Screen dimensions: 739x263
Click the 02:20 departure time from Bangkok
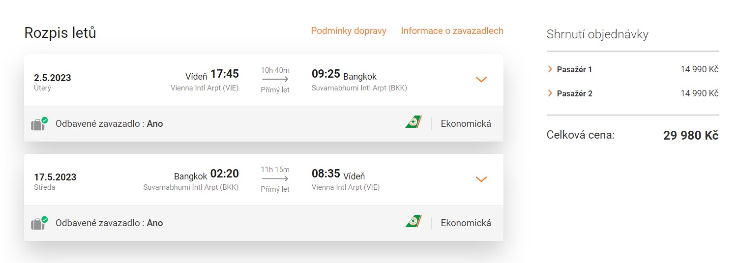click(x=225, y=174)
